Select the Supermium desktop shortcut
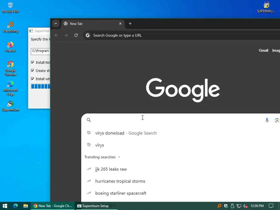Screen dimensions: 280x210 (x=10, y=106)
